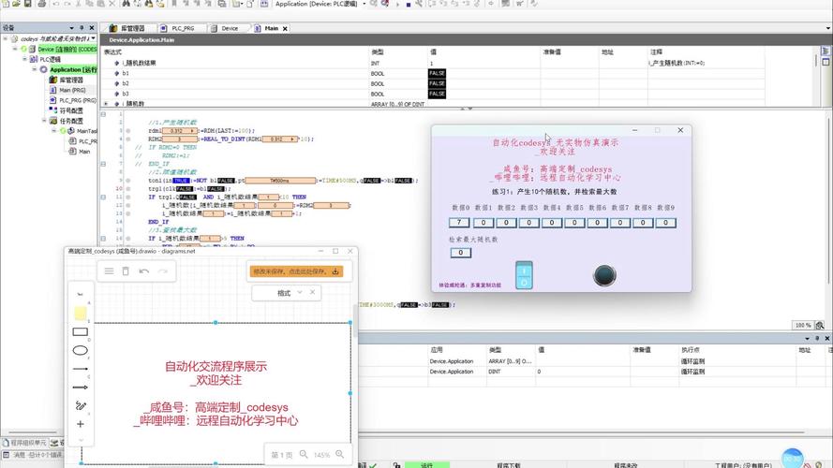Click the 数据0 field showing 7
Viewport: 833px width, 468px height.
point(459,223)
